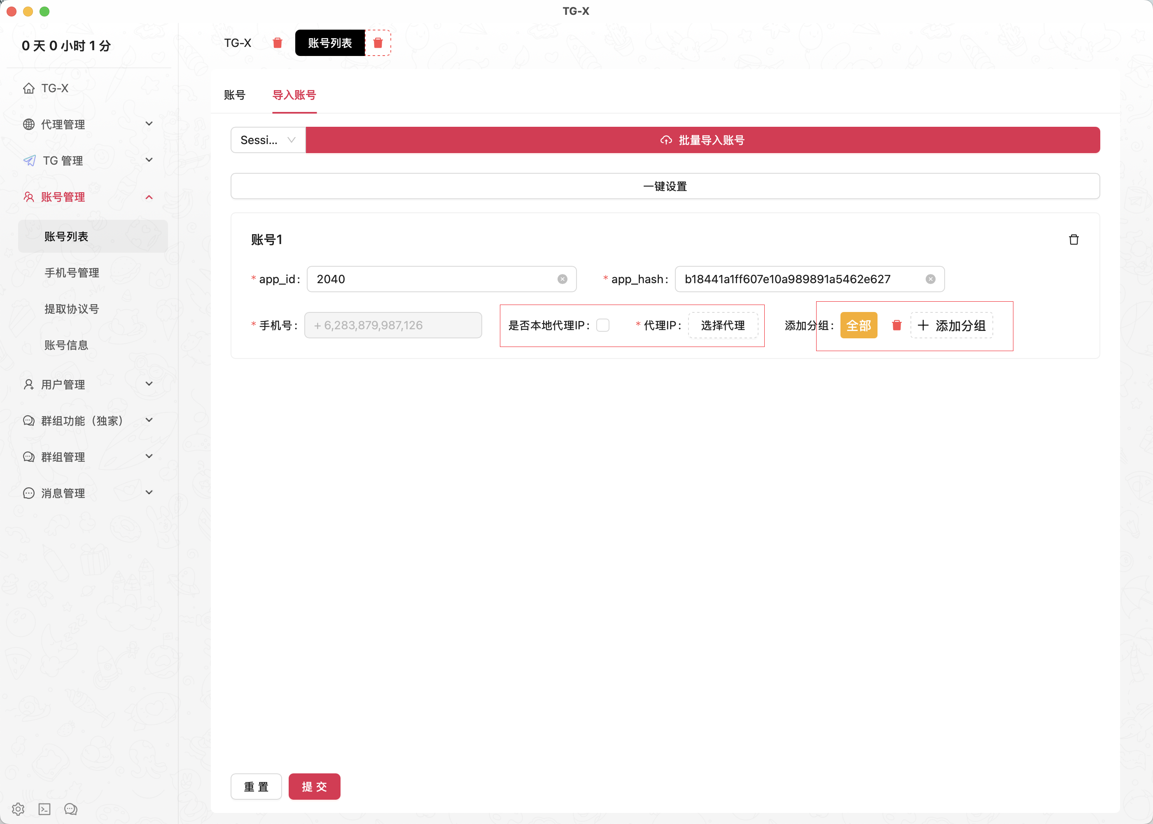Click the 账号1 card heading
Screen dimensions: 1153x824
pos(267,240)
